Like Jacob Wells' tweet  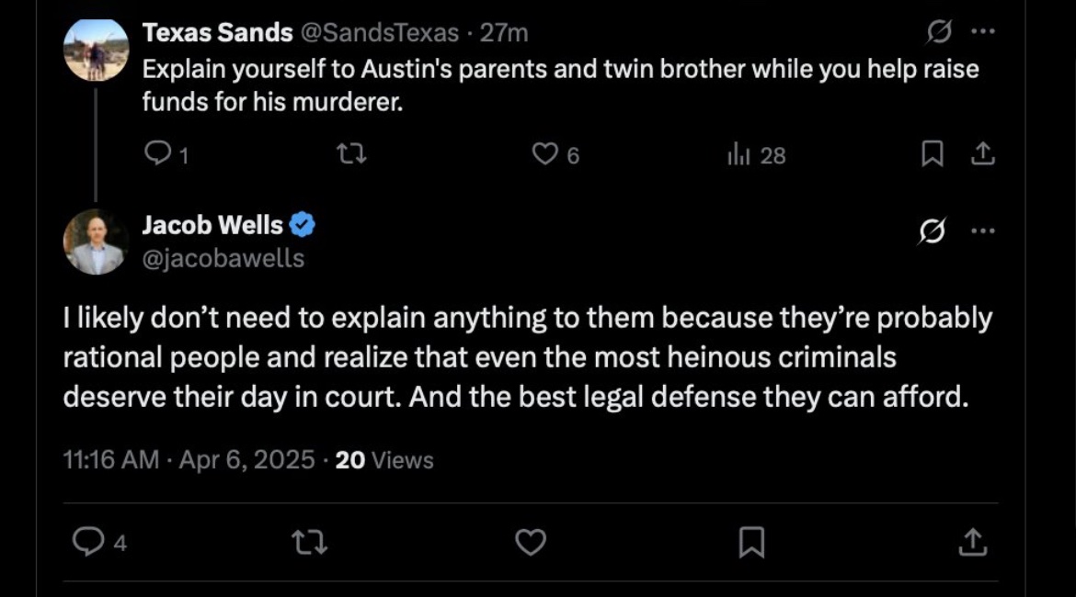click(531, 543)
